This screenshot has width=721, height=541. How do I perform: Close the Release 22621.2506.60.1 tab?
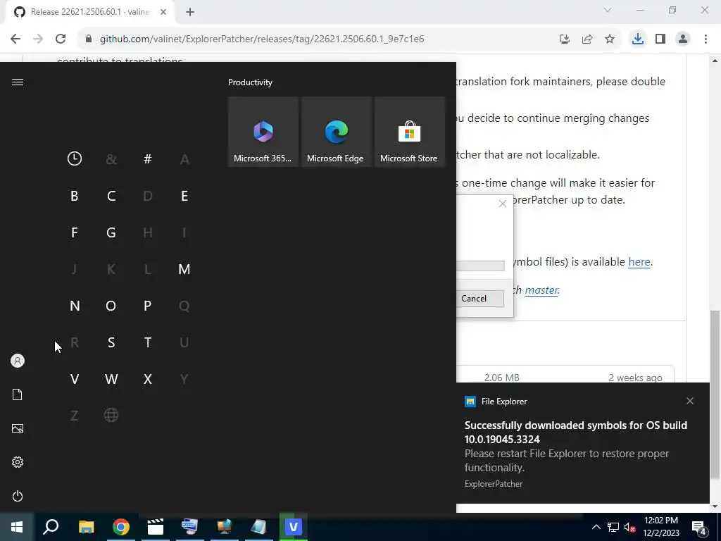pyautogui.click(x=163, y=13)
